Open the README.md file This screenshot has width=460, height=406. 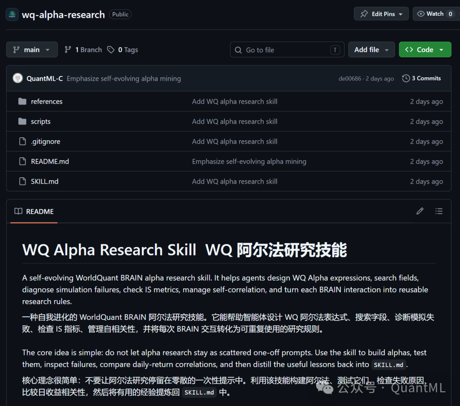50,162
